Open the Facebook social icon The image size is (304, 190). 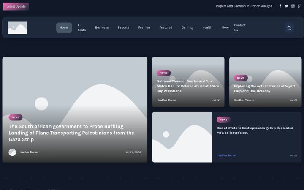click(280, 6)
